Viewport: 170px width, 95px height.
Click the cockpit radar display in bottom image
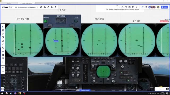[x=103, y=72]
